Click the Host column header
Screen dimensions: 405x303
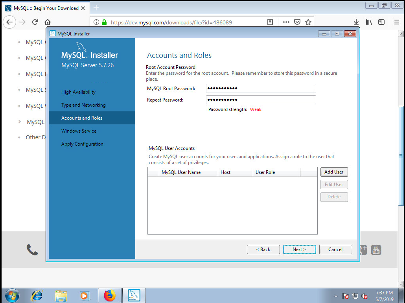(x=235, y=172)
